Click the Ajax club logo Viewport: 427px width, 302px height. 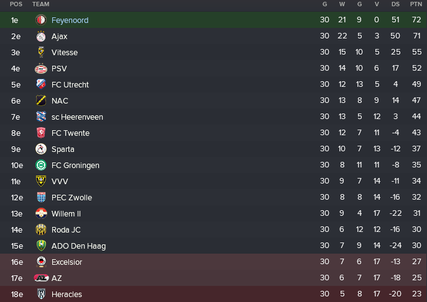(x=41, y=36)
